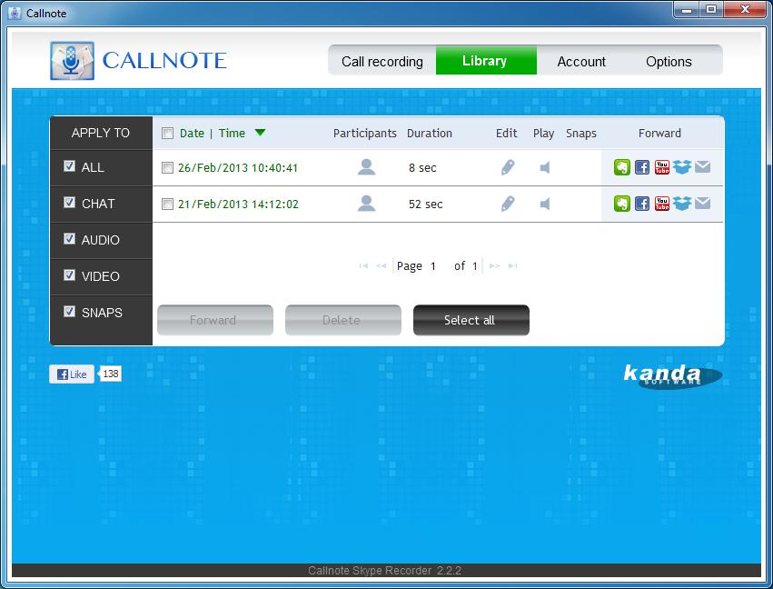Edit the 21/Feb/2013 recording with pencil icon
Viewport: 773px width, 589px height.
click(x=508, y=204)
